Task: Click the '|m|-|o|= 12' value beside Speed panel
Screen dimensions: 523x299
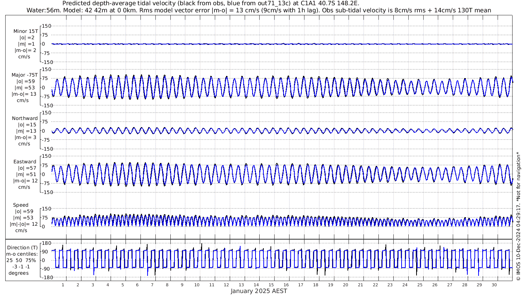Action: point(24,224)
